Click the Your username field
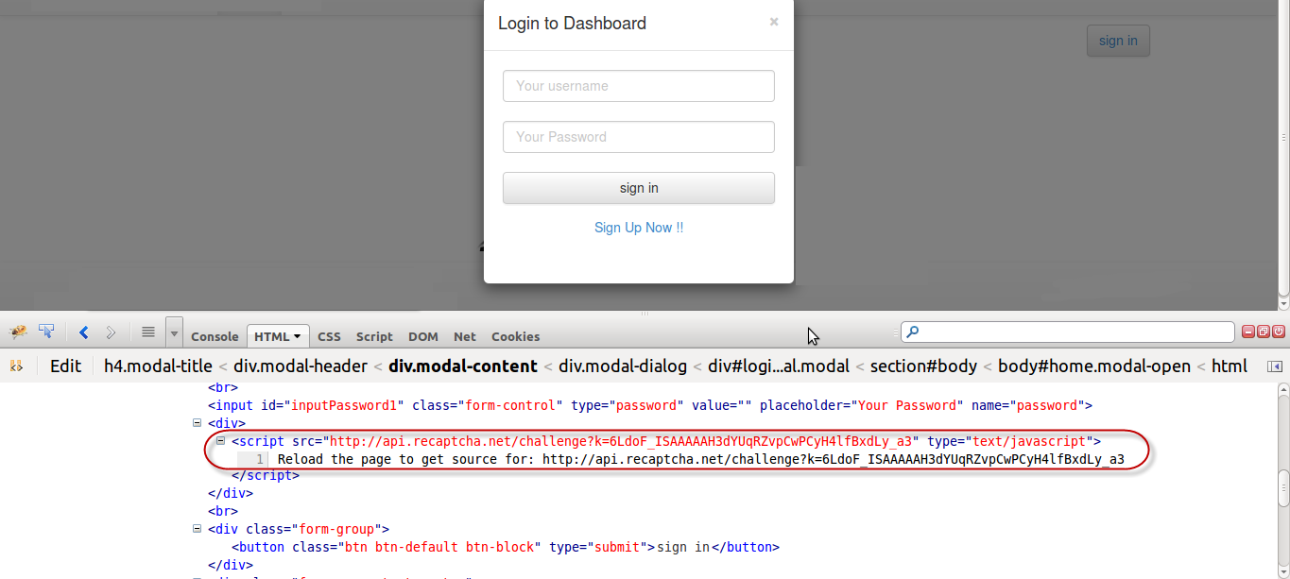 point(639,86)
